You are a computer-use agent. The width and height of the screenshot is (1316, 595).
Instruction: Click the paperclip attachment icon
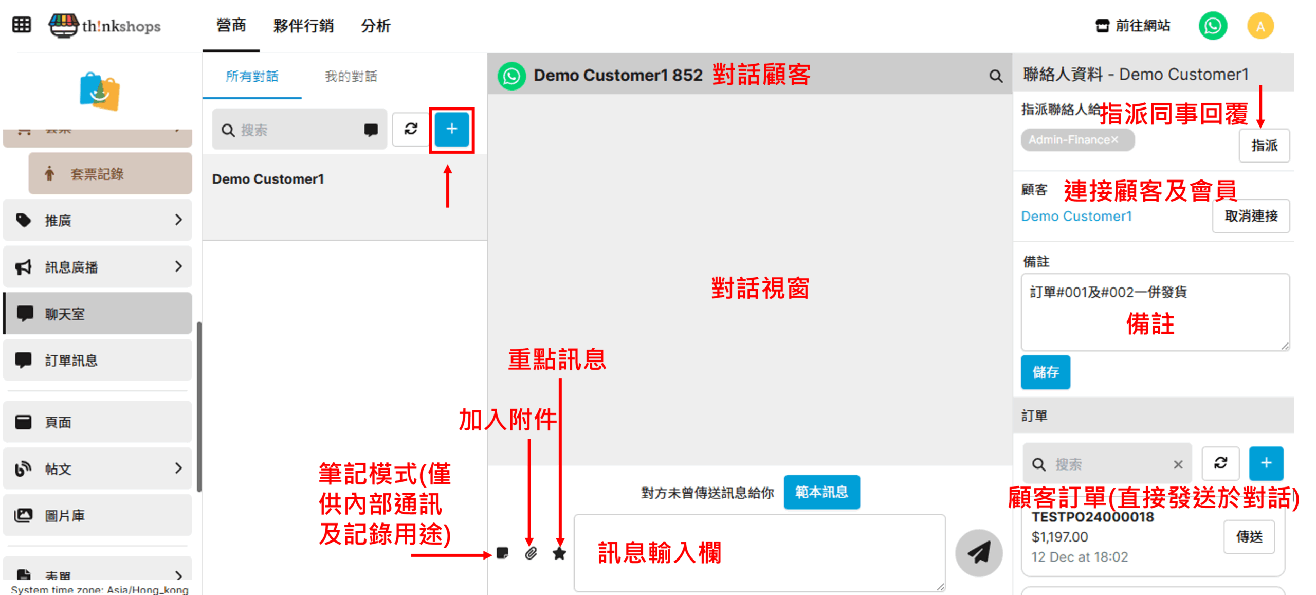point(531,553)
